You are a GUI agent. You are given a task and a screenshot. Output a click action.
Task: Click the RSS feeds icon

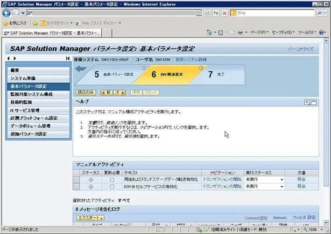[x=220, y=33]
